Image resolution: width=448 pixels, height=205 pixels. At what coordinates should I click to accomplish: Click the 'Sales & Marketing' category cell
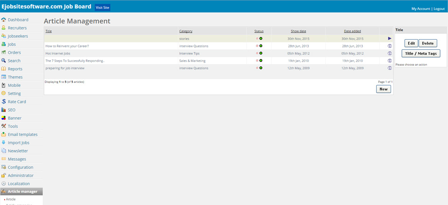coord(192,61)
